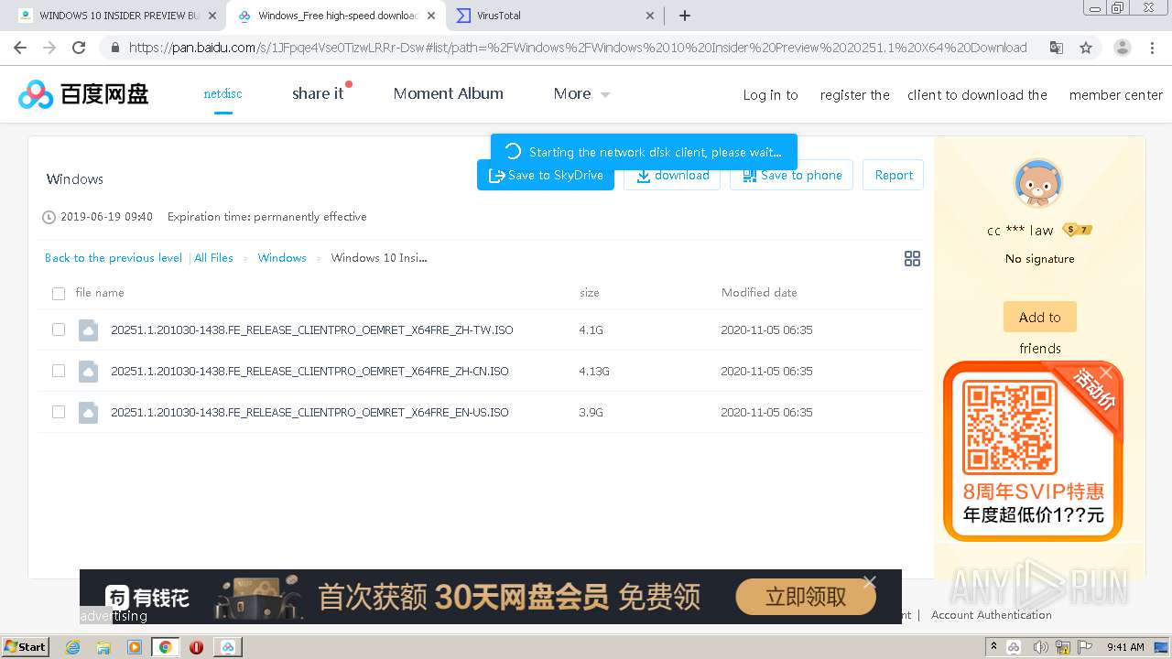Click the Baidu Netdisk logo
This screenshot has width=1172, height=659.
click(83, 93)
